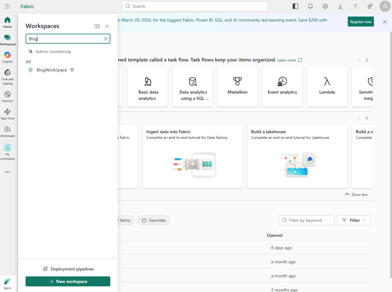This screenshot has height=292, width=392.
Task: Open the app launcher waffle icon
Action: coord(7,6)
